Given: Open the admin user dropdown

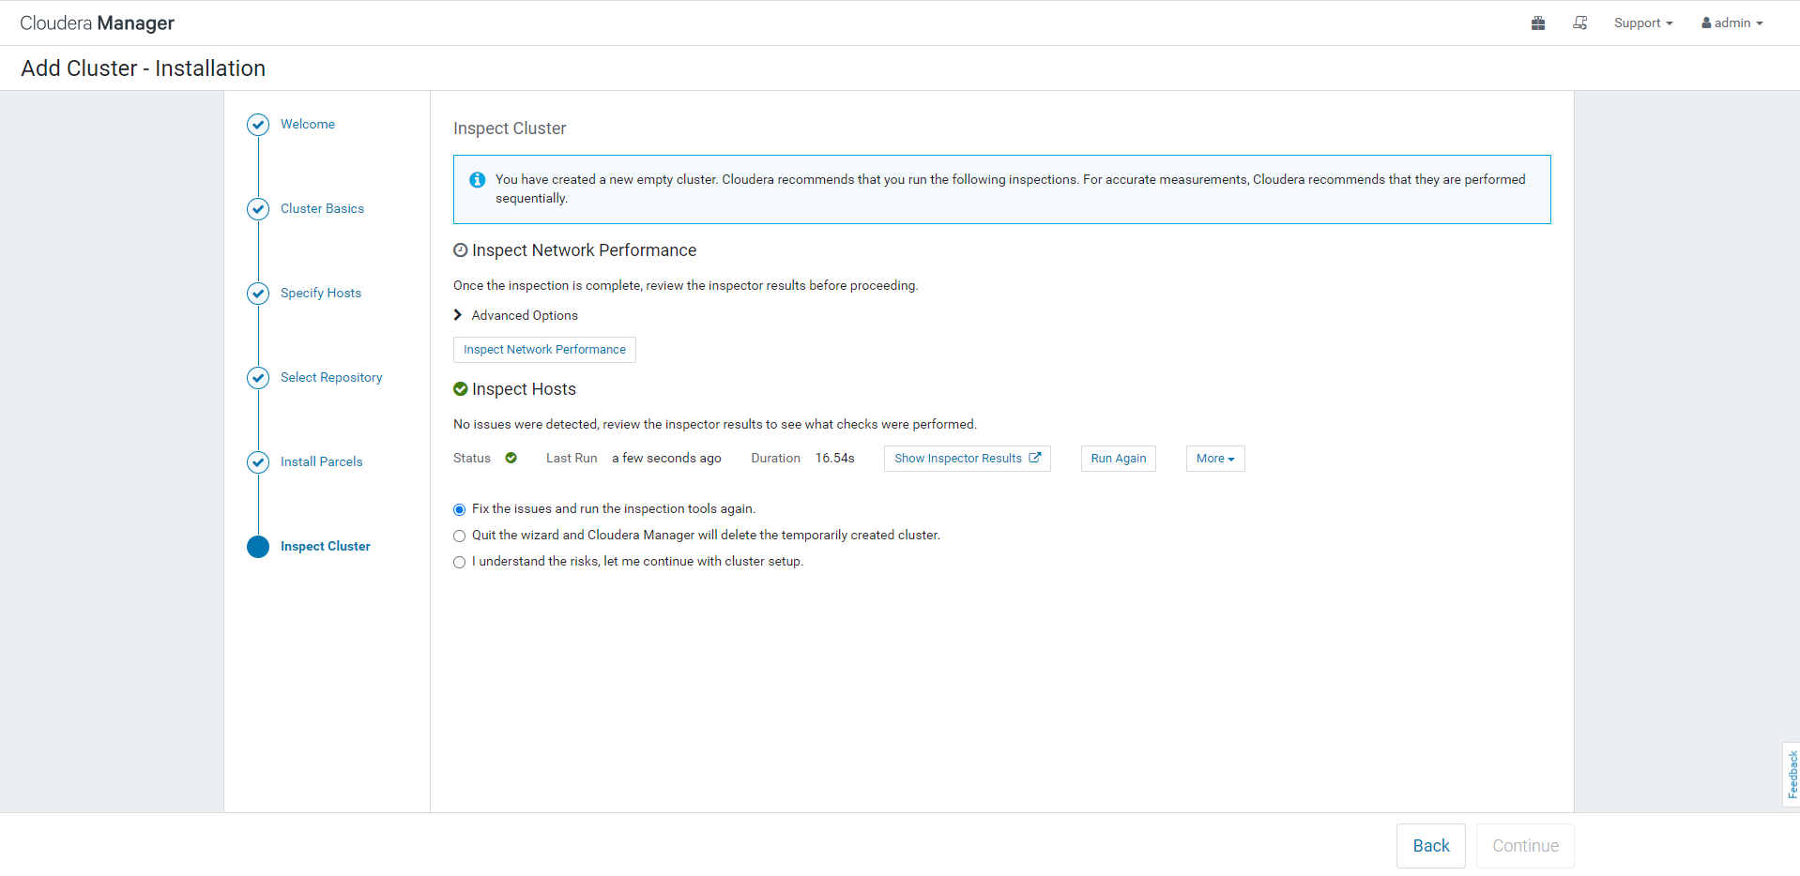Looking at the screenshot, I should point(1732,23).
